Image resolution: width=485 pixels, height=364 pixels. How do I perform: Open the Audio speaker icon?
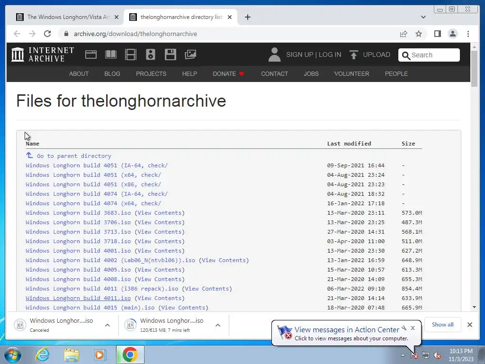click(x=151, y=55)
